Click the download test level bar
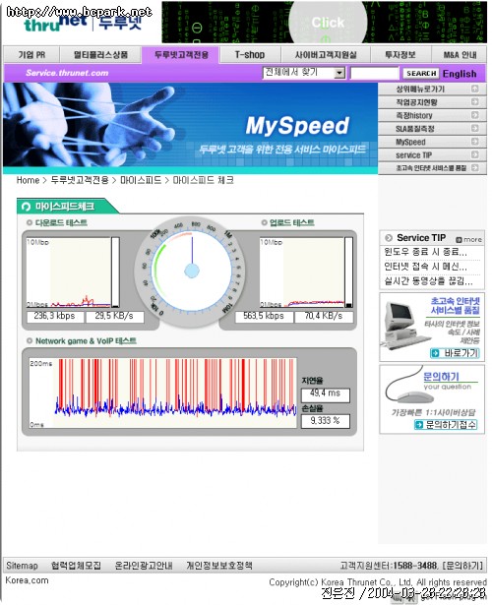Image resolution: width=492 pixels, height=605 pixels. pos(115,272)
